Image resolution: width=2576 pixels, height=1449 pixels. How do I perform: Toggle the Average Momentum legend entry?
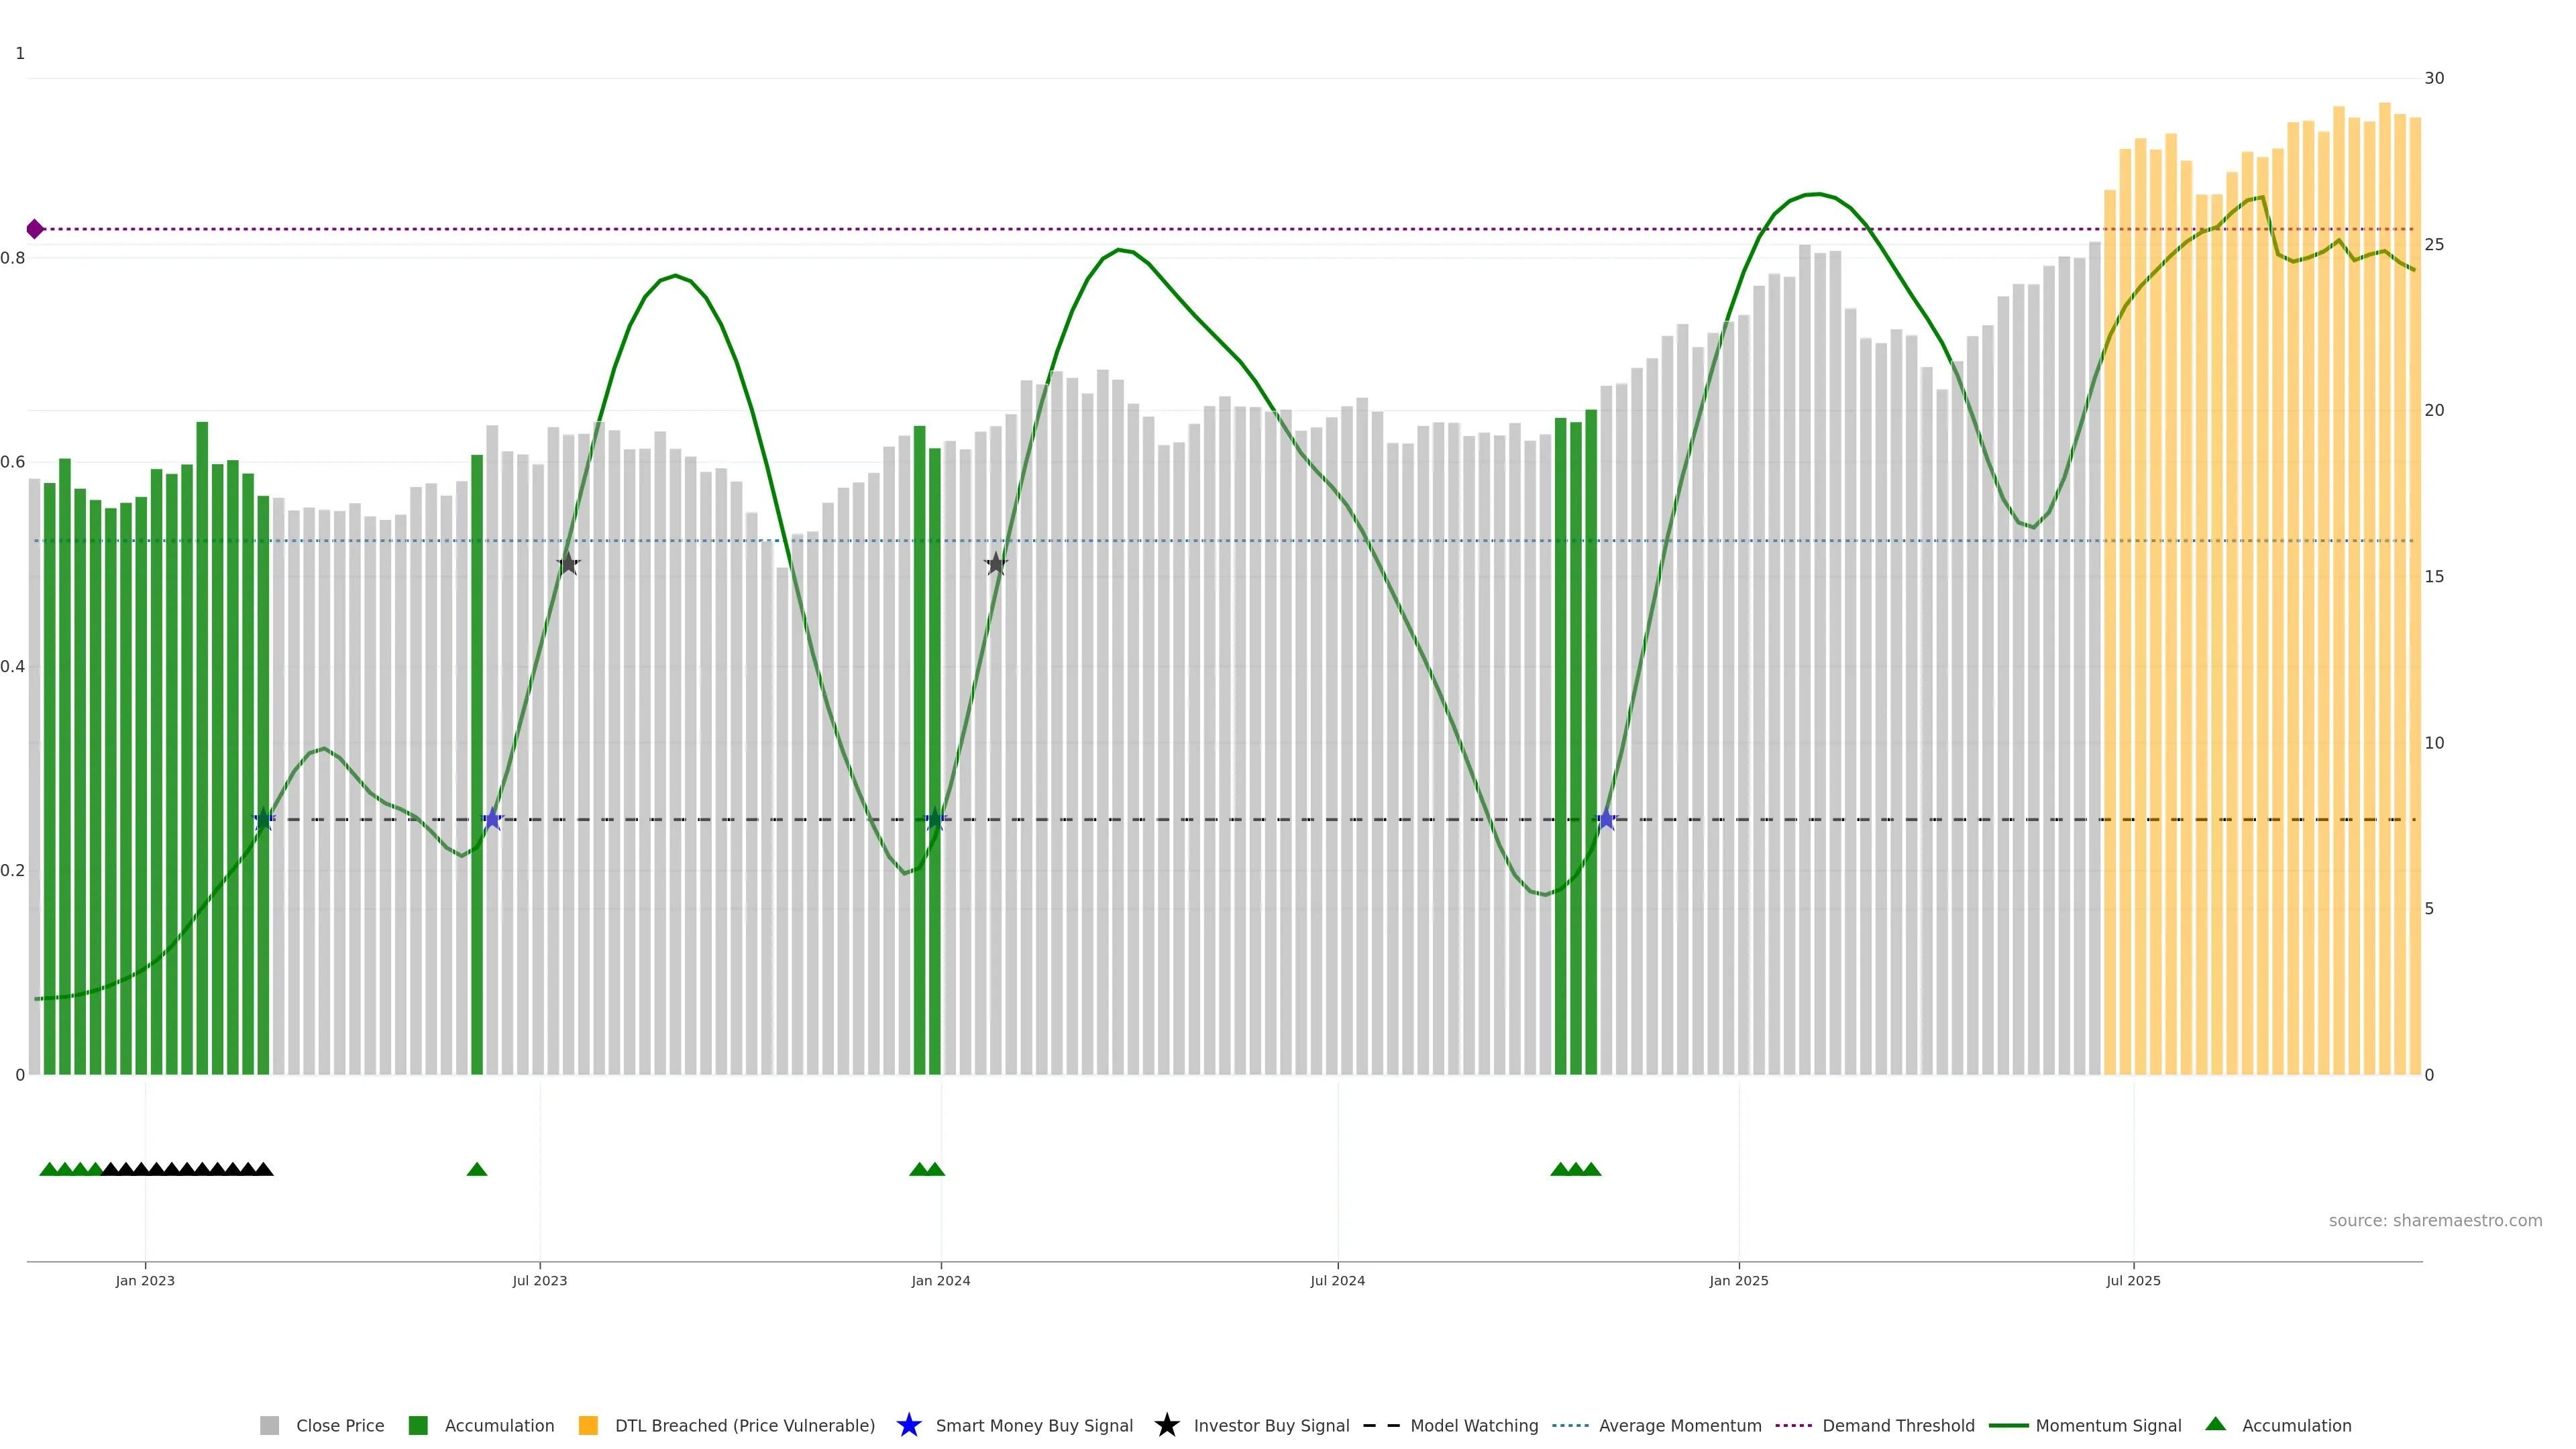[1679, 1426]
